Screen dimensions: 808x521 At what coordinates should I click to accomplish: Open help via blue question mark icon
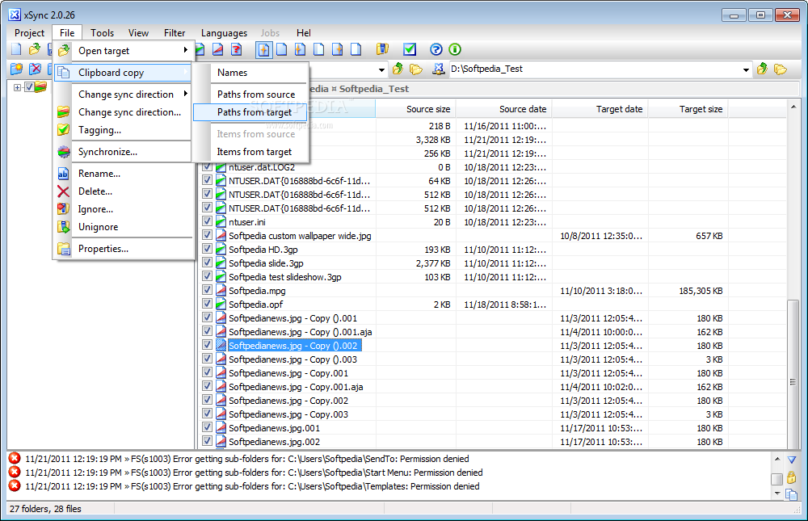[436, 49]
